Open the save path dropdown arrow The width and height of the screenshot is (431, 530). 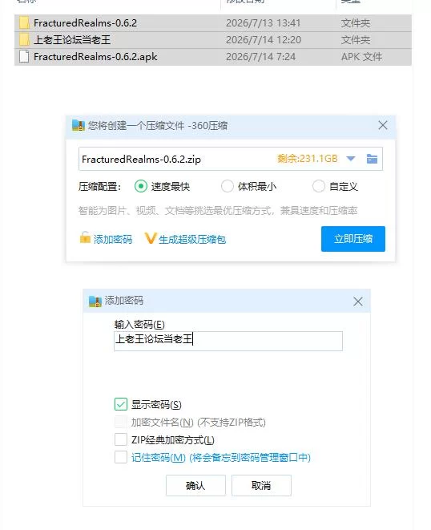tap(351, 159)
